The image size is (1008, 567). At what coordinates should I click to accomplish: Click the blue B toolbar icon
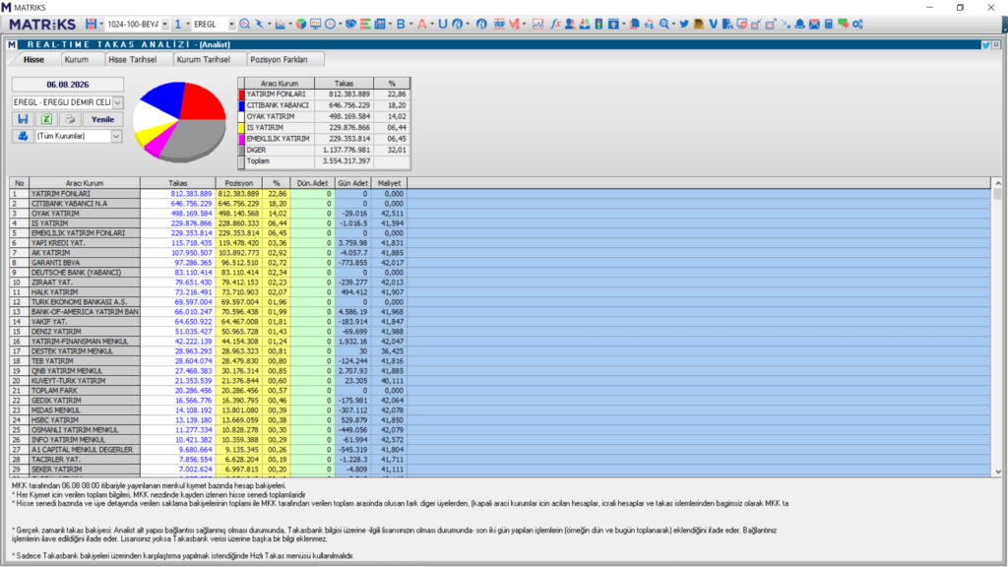402,24
